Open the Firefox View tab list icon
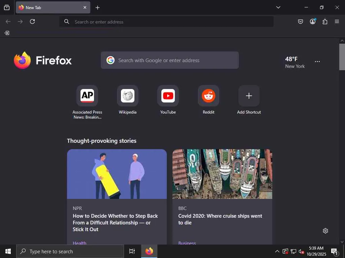Image resolution: width=345 pixels, height=258 pixels. point(7,7)
